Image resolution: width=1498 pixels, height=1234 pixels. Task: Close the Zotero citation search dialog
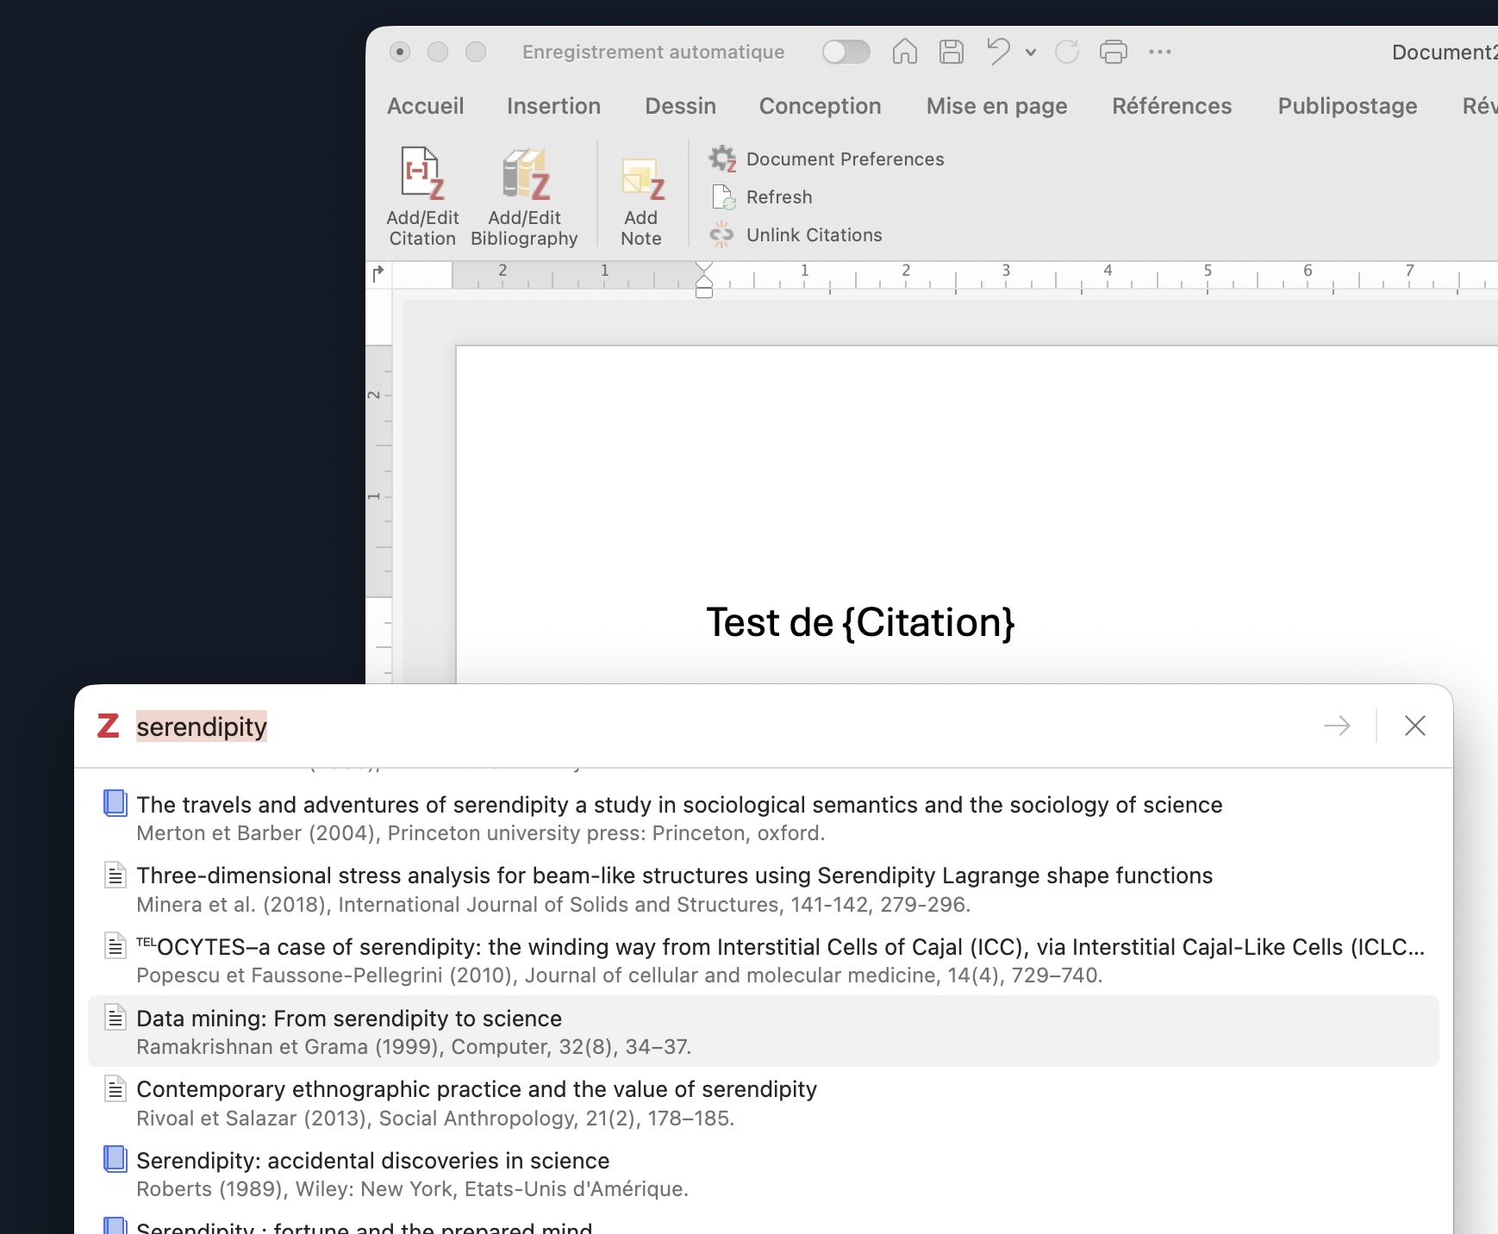pos(1414,726)
